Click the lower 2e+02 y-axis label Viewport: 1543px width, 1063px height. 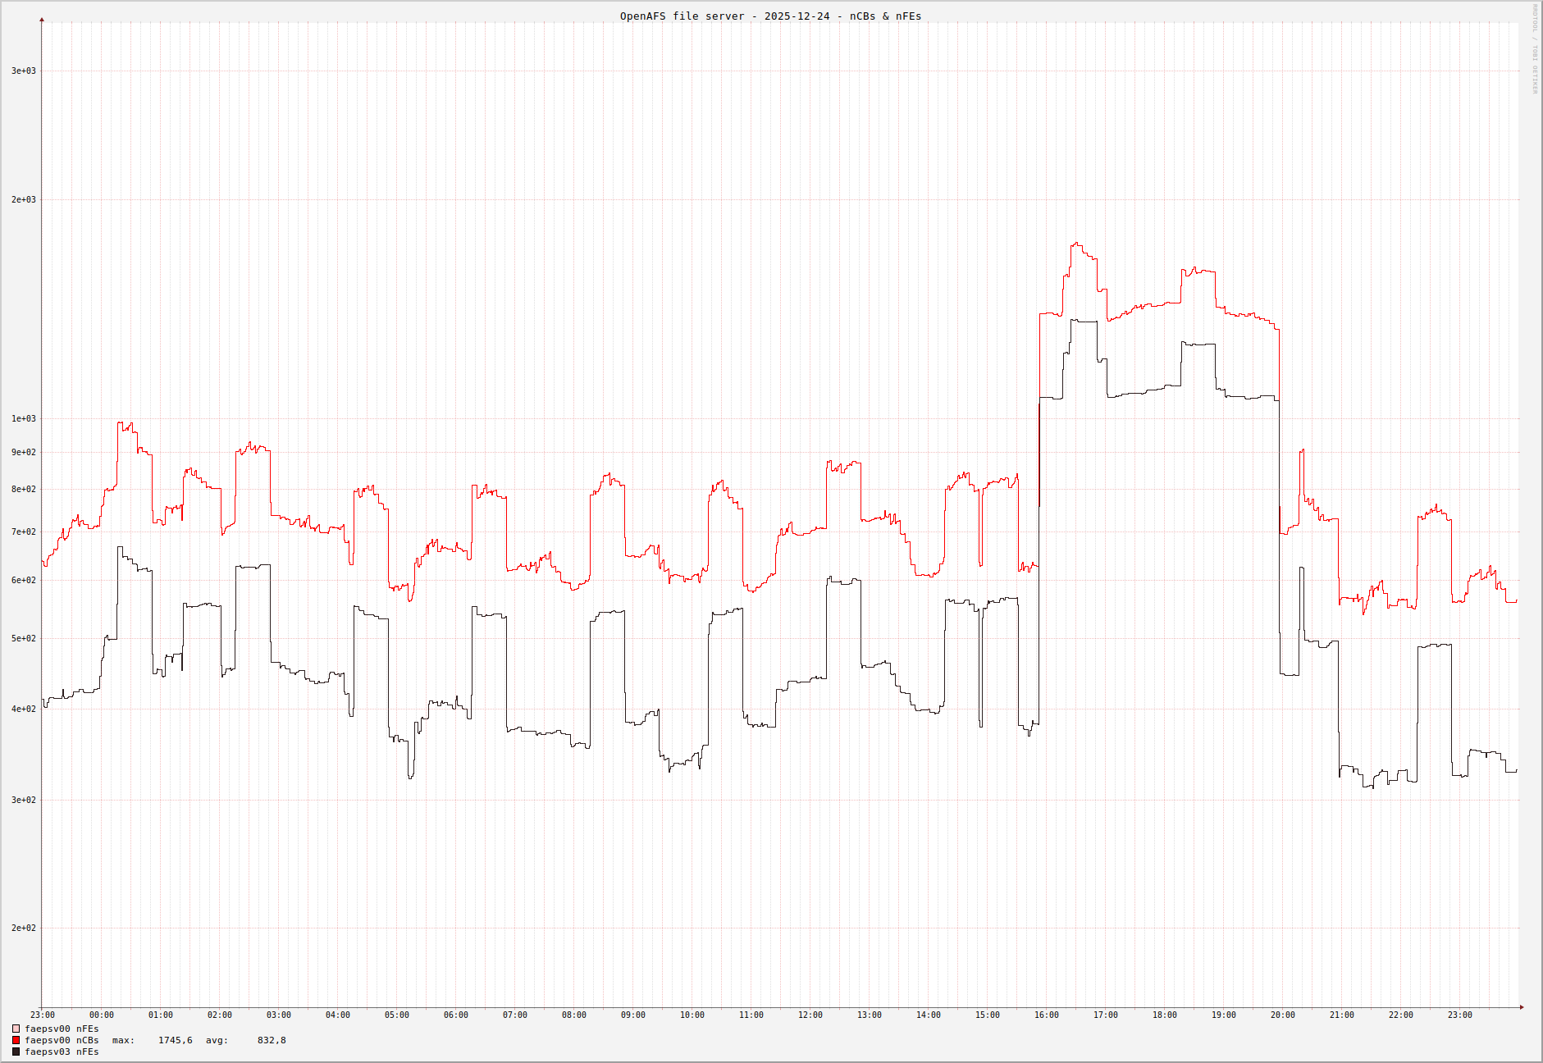pyautogui.click(x=23, y=928)
